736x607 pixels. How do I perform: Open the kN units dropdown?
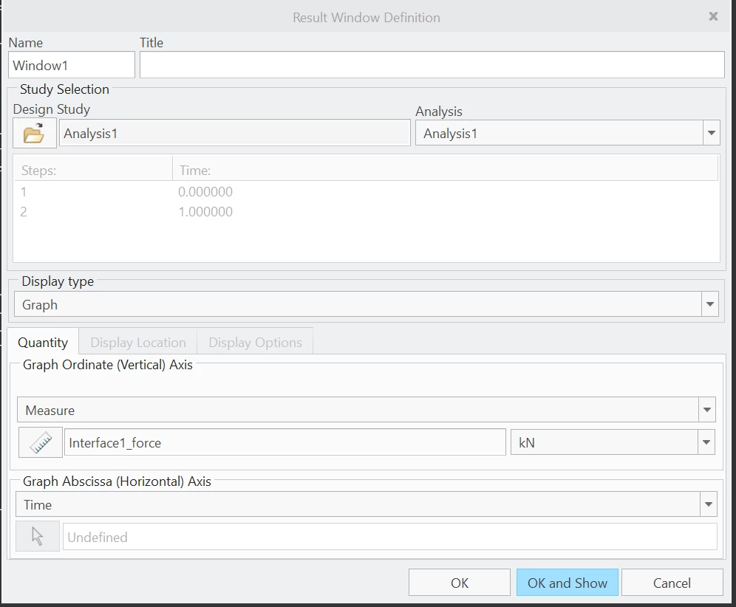[613, 442]
